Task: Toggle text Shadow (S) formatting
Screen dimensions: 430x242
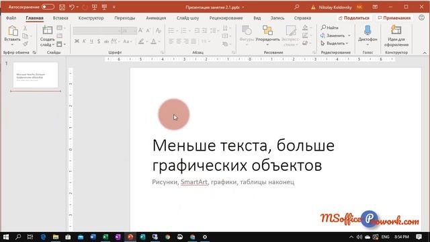Action: click(x=99, y=41)
